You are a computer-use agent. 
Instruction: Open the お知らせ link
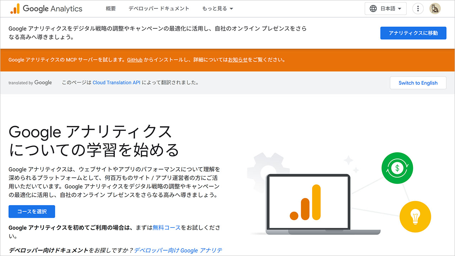tap(238, 60)
